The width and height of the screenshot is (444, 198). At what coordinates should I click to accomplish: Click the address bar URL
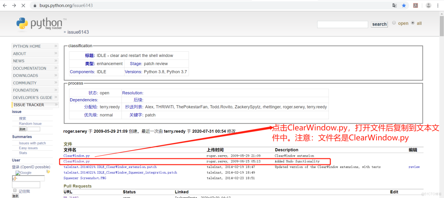pos(65,5)
